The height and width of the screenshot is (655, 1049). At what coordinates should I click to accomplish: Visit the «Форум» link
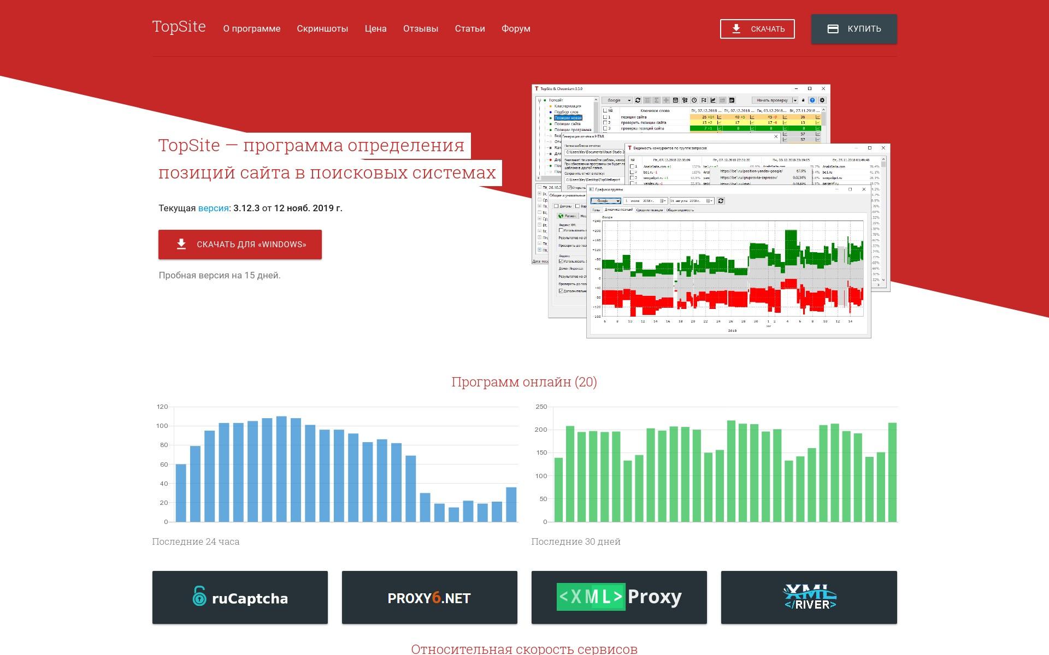516,29
